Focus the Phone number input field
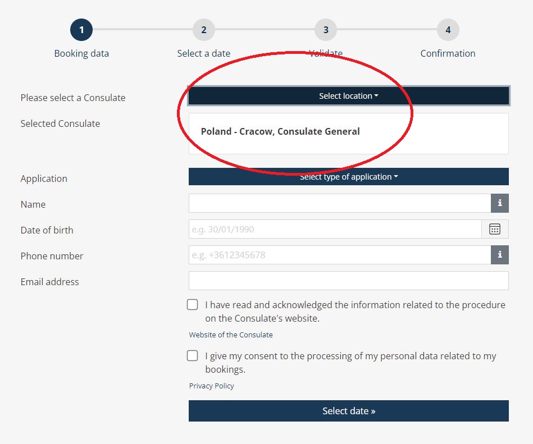533x444 pixels. (x=340, y=255)
